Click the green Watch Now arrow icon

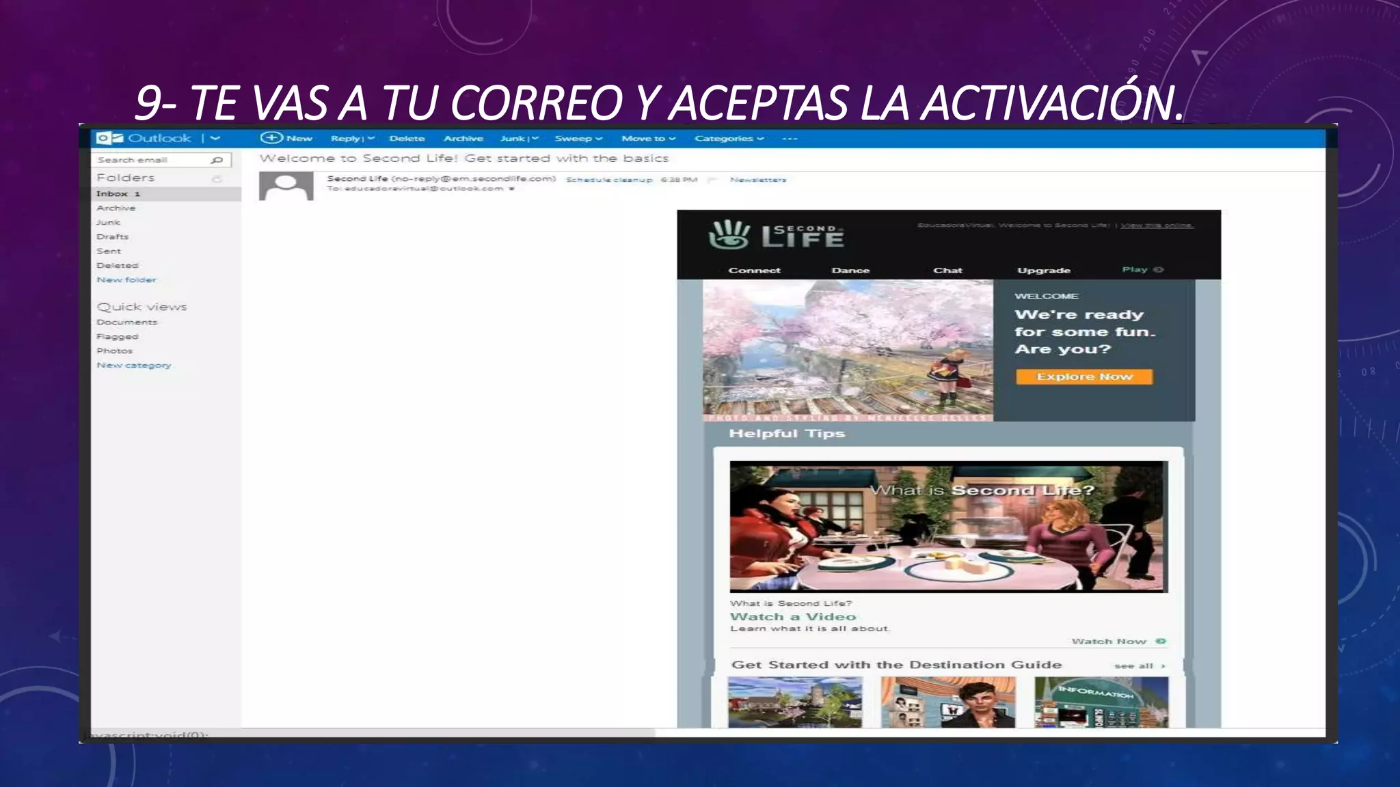(1161, 641)
